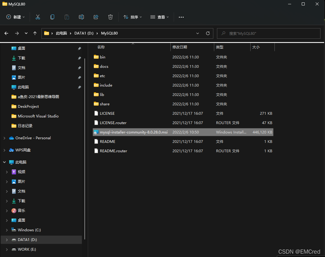The width and height of the screenshot is (325, 257).
Task: Click MySQL80 in address breadcrumb
Action: [110, 33]
